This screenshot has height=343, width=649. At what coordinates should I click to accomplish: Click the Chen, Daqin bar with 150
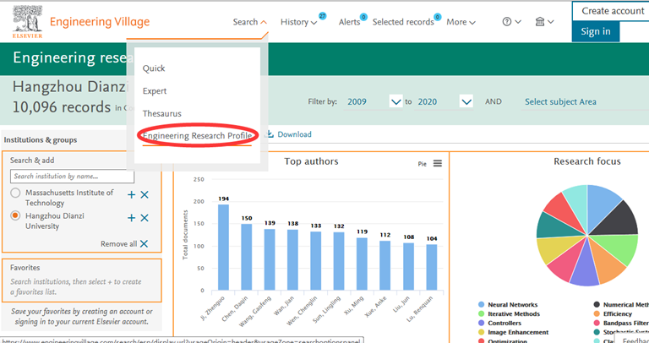(247, 257)
